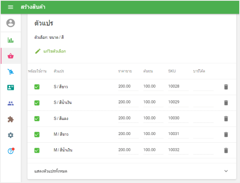
Task: Toggle availability checkbox for S / สีแดง
Action: click(x=37, y=118)
